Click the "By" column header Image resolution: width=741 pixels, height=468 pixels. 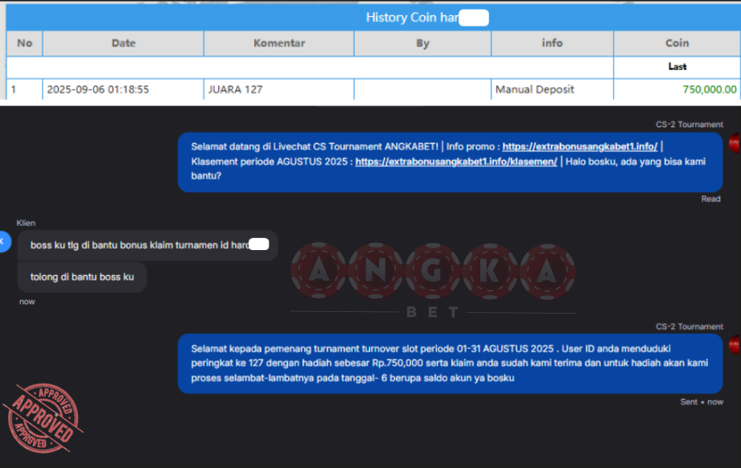pos(422,43)
